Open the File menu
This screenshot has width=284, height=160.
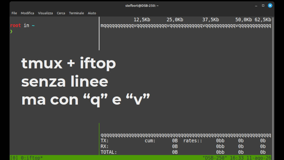tap(14, 13)
